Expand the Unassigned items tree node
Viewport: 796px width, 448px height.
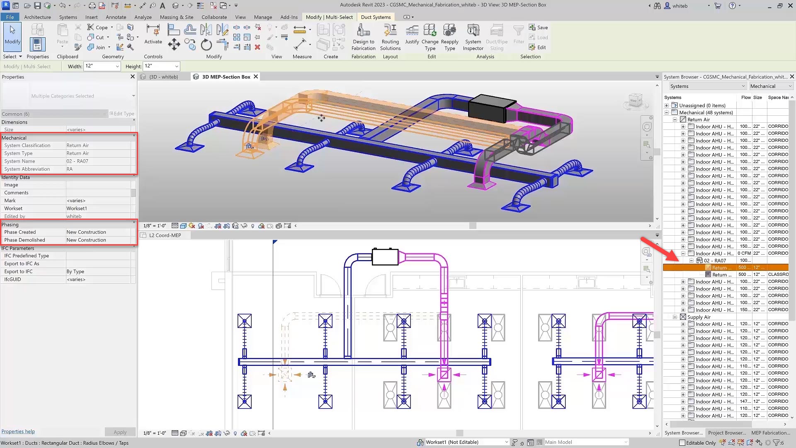(667, 105)
